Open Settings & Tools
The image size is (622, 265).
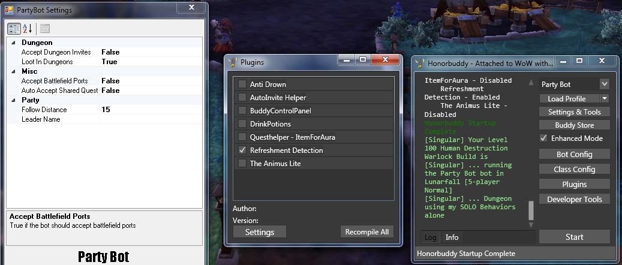[x=575, y=112]
